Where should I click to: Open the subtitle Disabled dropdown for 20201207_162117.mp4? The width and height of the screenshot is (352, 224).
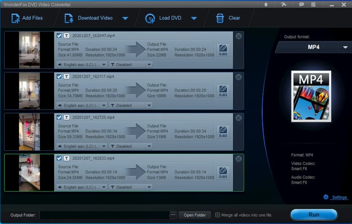click(x=131, y=106)
